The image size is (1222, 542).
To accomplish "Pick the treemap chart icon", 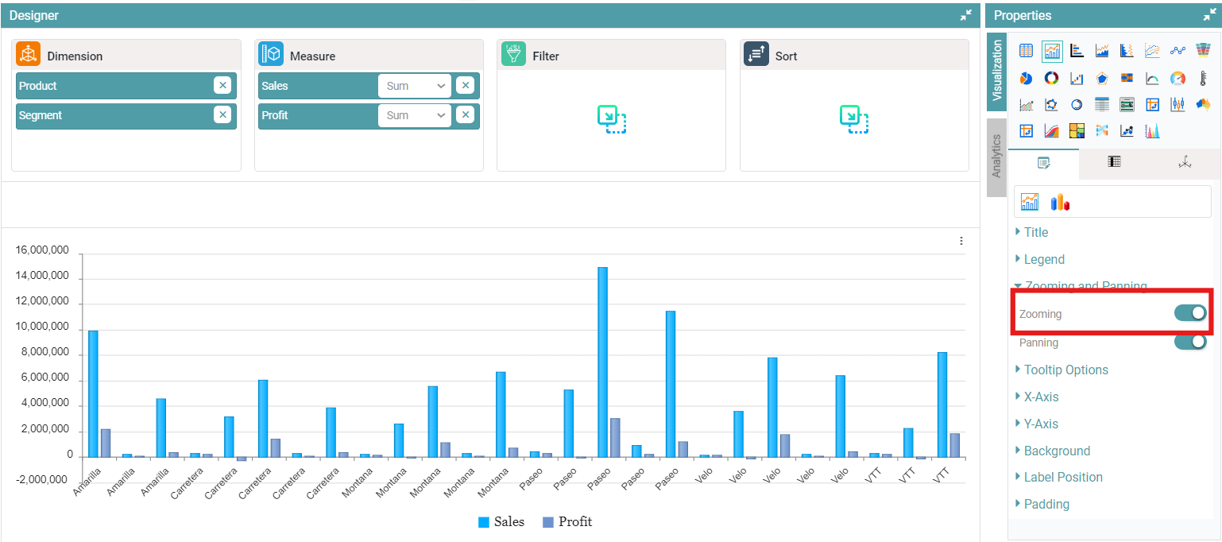I will [1077, 130].
